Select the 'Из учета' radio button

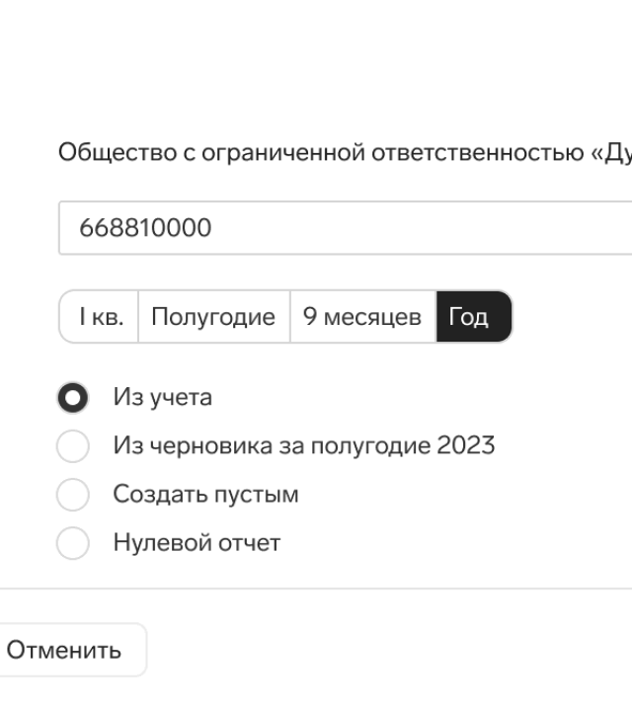pos(73,398)
